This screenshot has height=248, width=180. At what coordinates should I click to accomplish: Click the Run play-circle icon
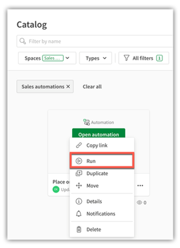(x=79, y=161)
